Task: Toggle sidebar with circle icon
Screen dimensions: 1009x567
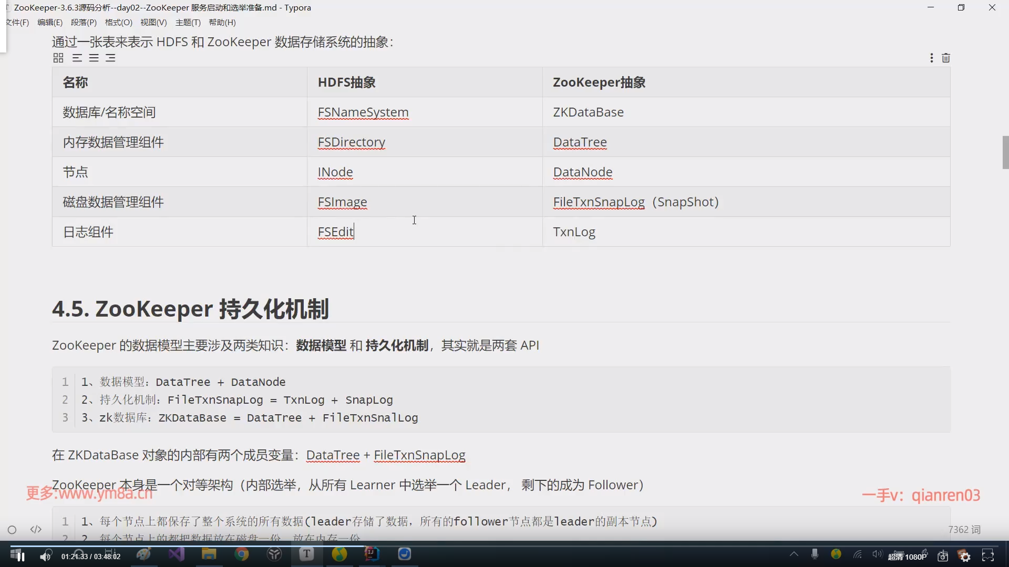Action: [x=12, y=530]
